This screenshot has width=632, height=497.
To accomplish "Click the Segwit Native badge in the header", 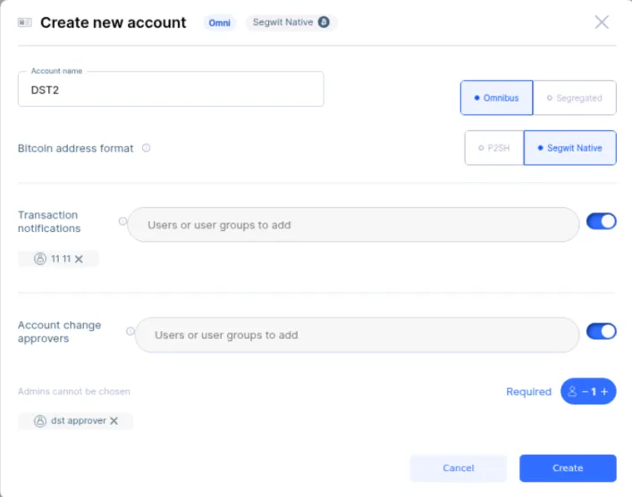I will (291, 22).
